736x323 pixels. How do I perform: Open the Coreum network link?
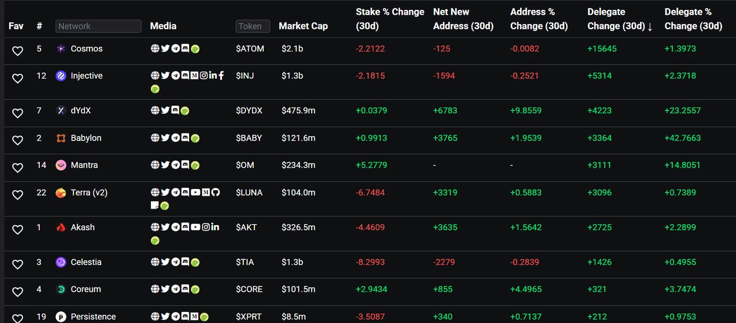tap(86, 289)
